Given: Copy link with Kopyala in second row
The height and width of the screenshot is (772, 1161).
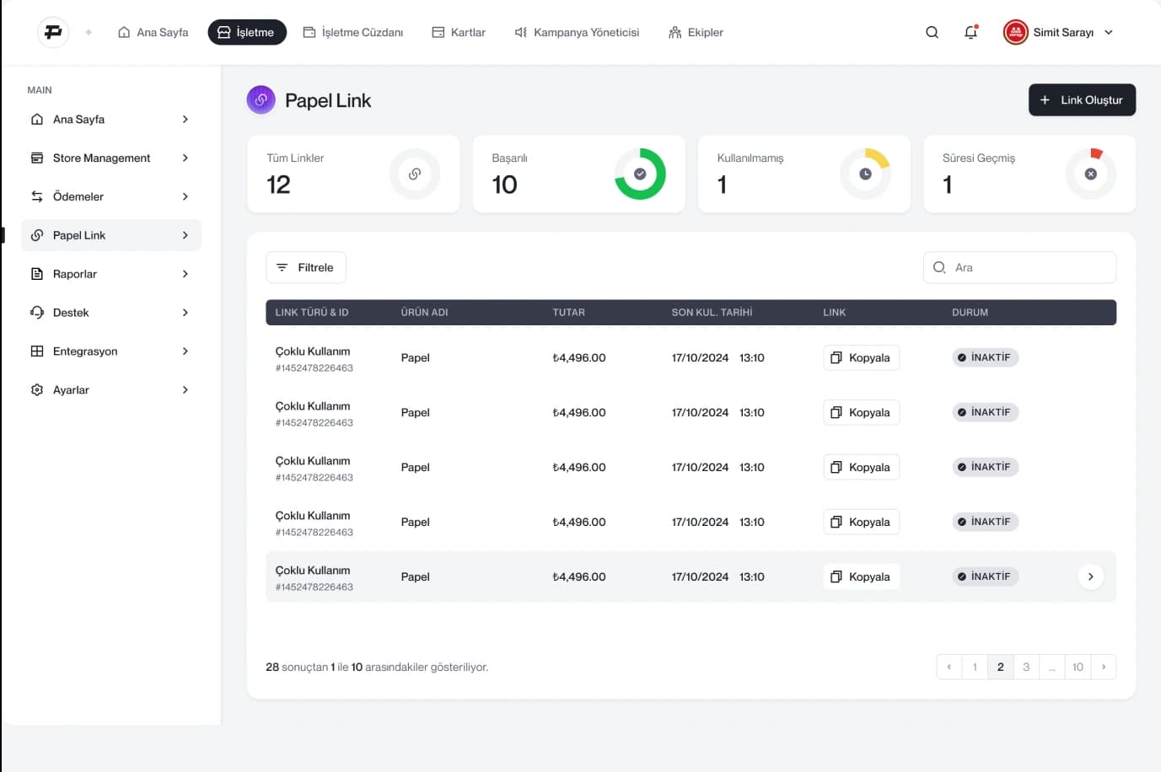Looking at the screenshot, I should (x=861, y=412).
